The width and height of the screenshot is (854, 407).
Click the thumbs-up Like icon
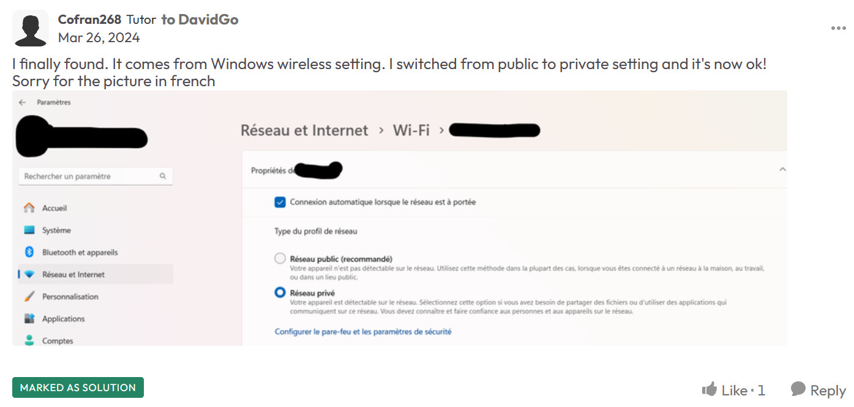click(x=710, y=389)
